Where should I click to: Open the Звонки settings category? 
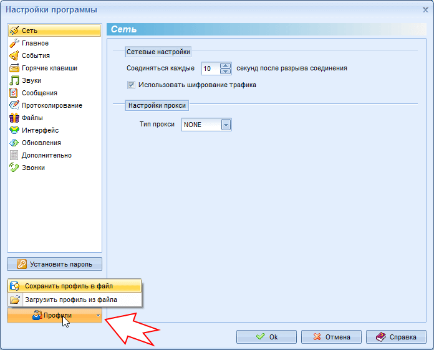point(54,168)
